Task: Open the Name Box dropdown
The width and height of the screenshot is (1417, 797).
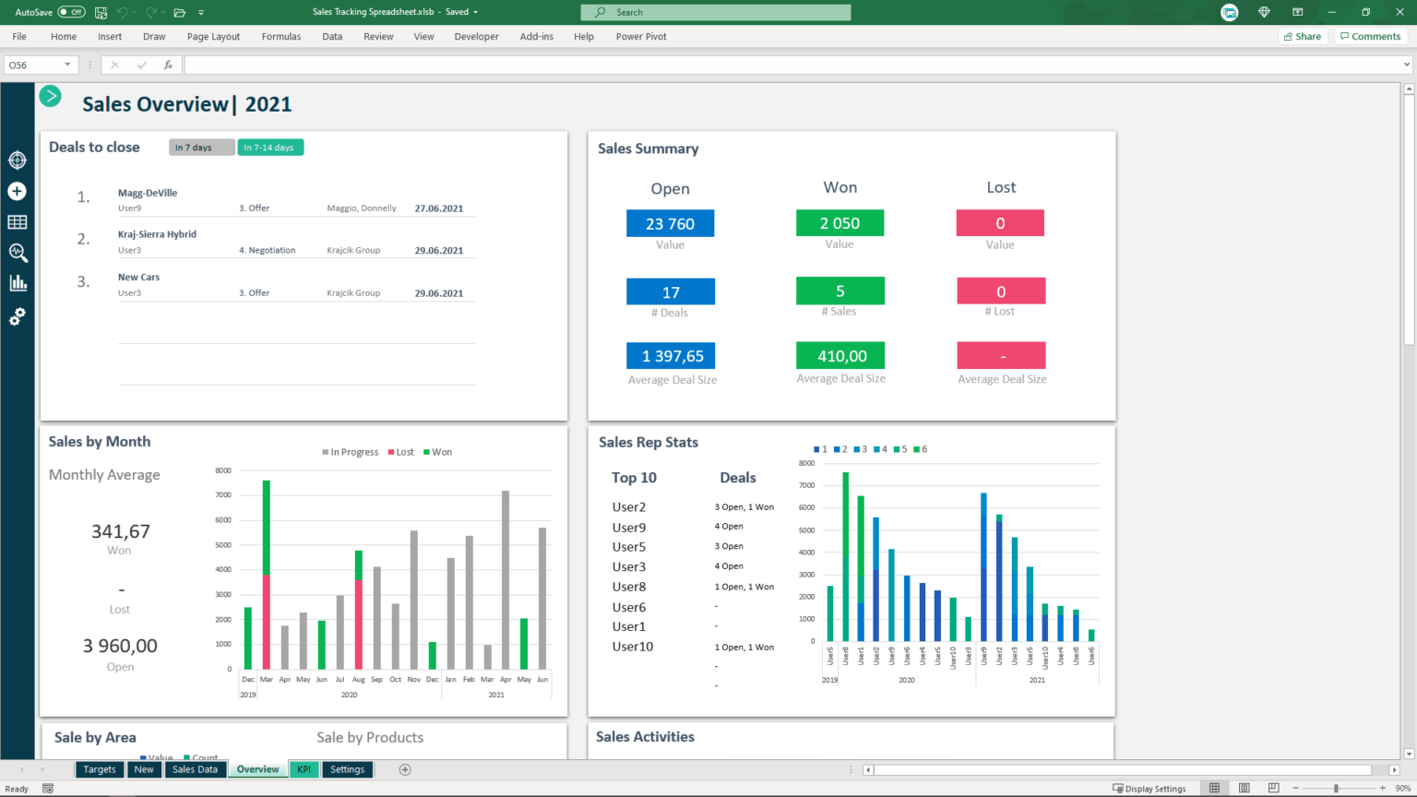Action: click(68, 65)
